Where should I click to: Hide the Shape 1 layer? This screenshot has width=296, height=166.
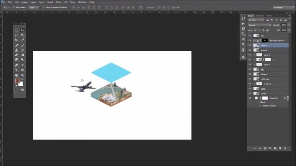pos(250,74)
